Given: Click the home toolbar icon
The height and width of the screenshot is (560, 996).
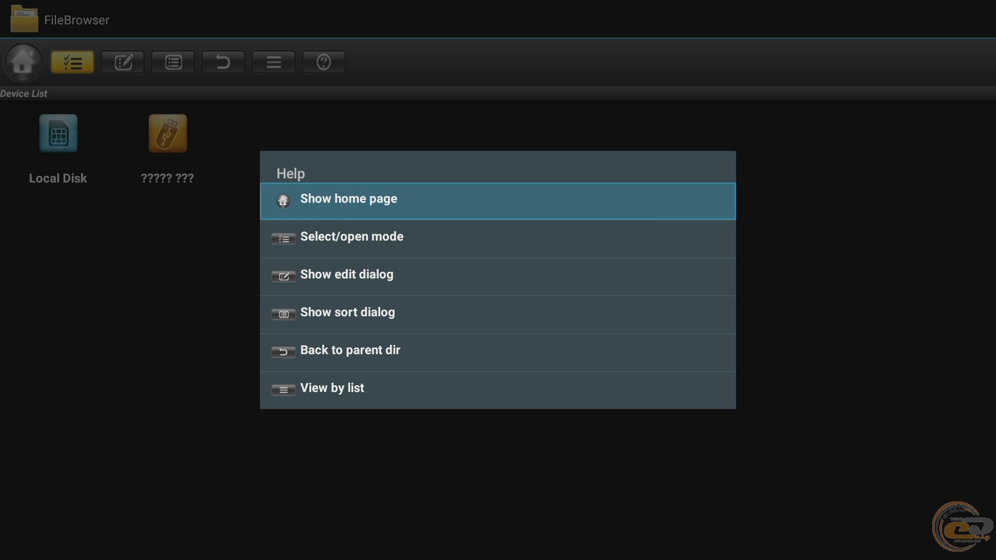Looking at the screenshot, I should pyautogui.click(x=23, y=62).
